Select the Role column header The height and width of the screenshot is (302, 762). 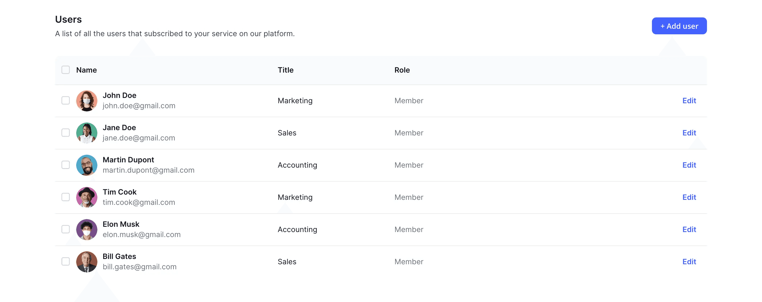pos(402,70)
